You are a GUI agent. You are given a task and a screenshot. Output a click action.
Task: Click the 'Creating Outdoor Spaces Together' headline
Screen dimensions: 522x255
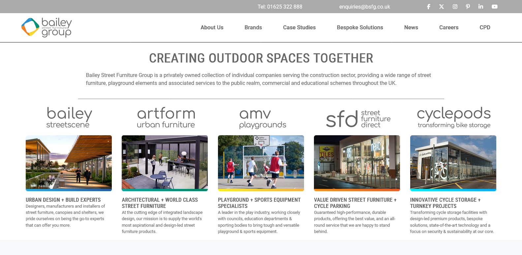(x=261, y=58)
